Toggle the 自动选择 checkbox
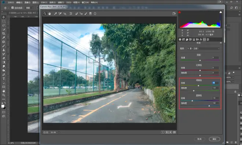 point(12,8)
